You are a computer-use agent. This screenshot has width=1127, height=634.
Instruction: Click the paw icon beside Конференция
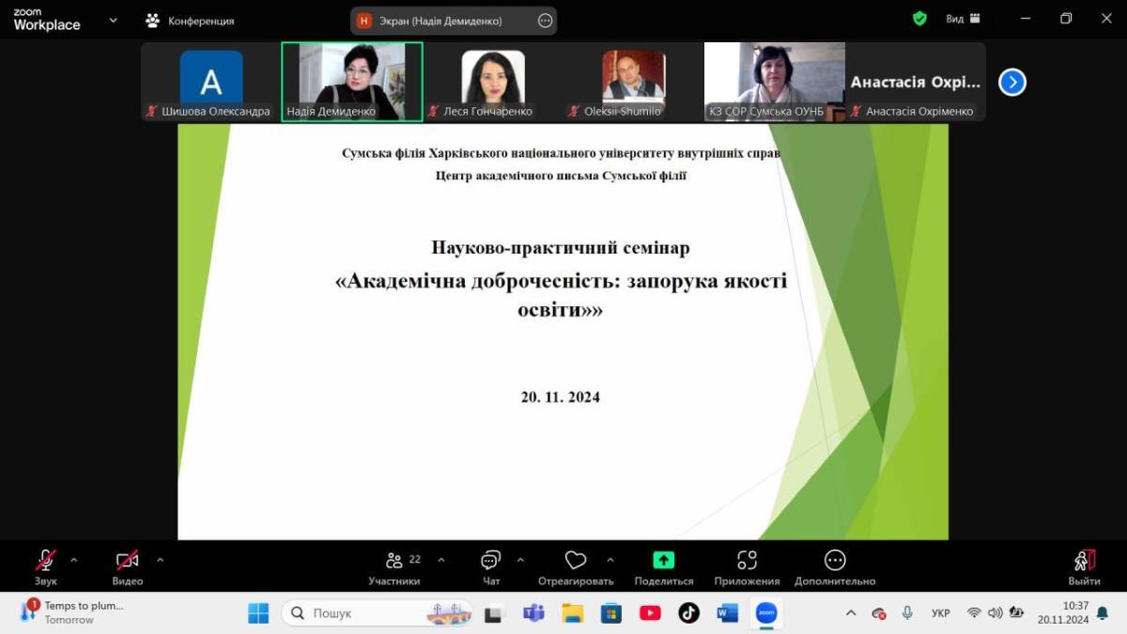point(152,20)
